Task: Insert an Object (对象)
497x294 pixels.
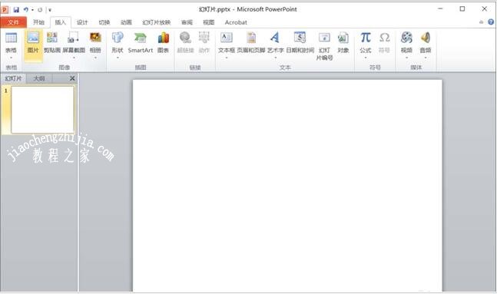Action: pos(343,42)
